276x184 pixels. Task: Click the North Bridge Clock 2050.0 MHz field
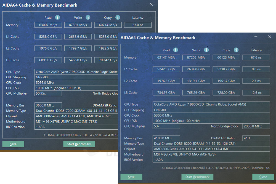pos(256,126)
